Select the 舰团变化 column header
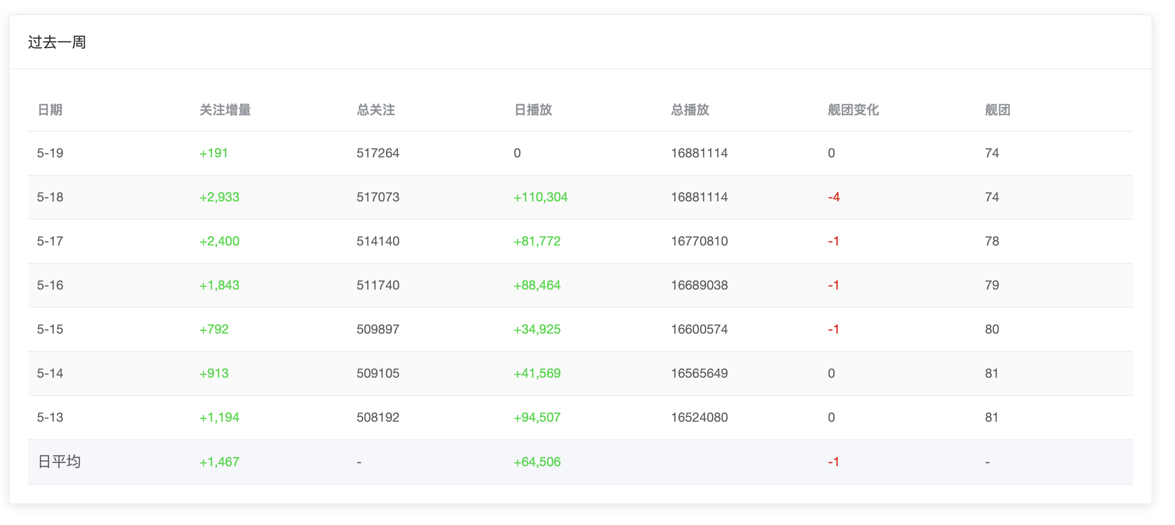 tap(853, 110)
